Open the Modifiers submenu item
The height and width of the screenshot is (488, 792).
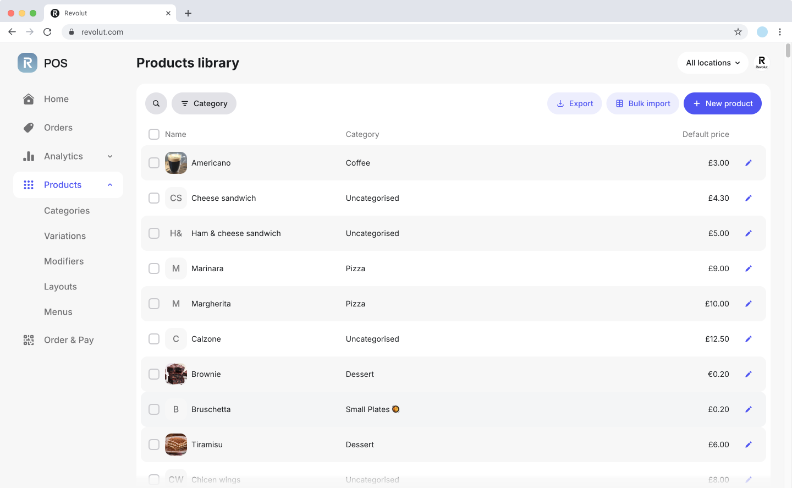point(64,261)
